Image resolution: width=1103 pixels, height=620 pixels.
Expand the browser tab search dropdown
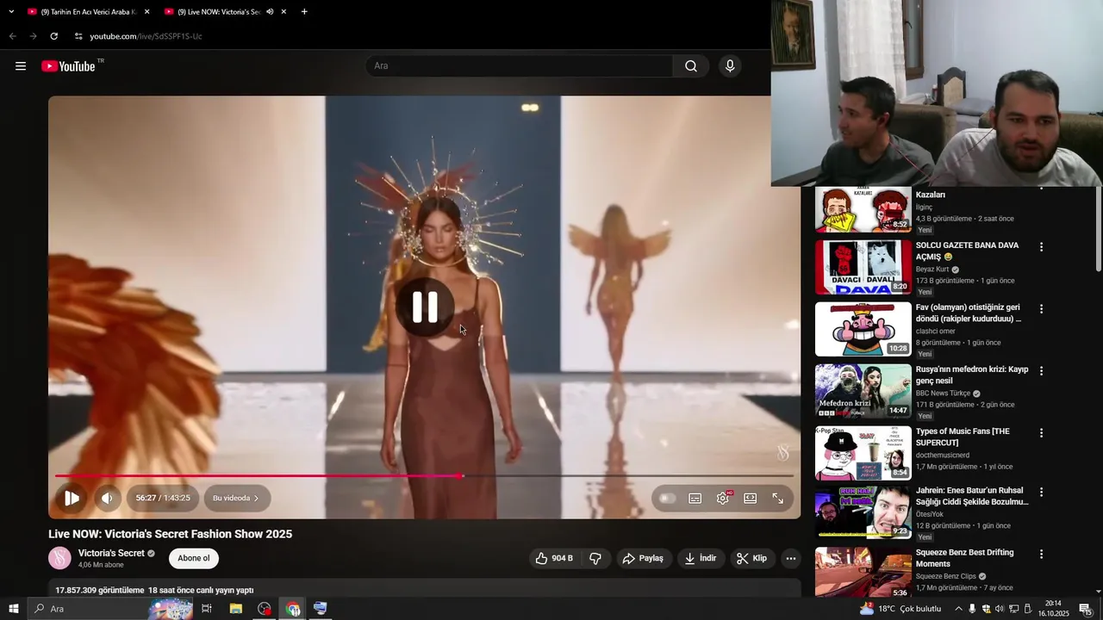[x=11, y=12]
